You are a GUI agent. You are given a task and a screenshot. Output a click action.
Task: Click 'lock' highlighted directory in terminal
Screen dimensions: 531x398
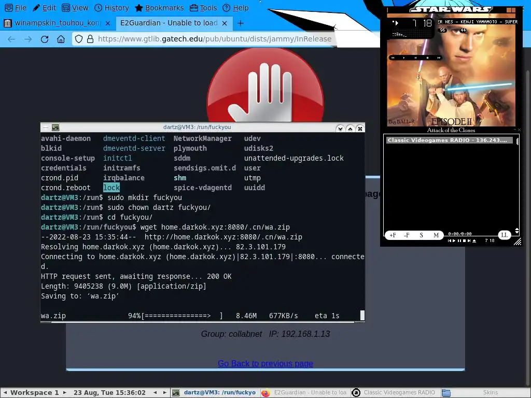(111, 188)
